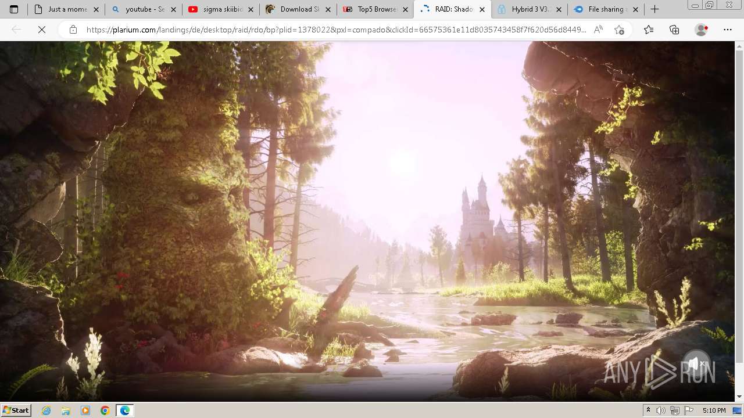Open Read aloud from address bar
This screenshot has height=418, width=744.
click(598, 30)
